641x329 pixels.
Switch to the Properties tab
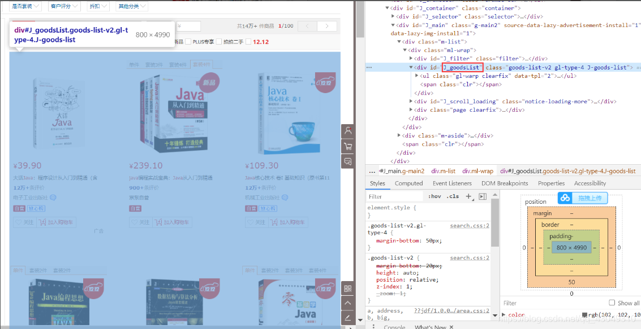[551, 183]
